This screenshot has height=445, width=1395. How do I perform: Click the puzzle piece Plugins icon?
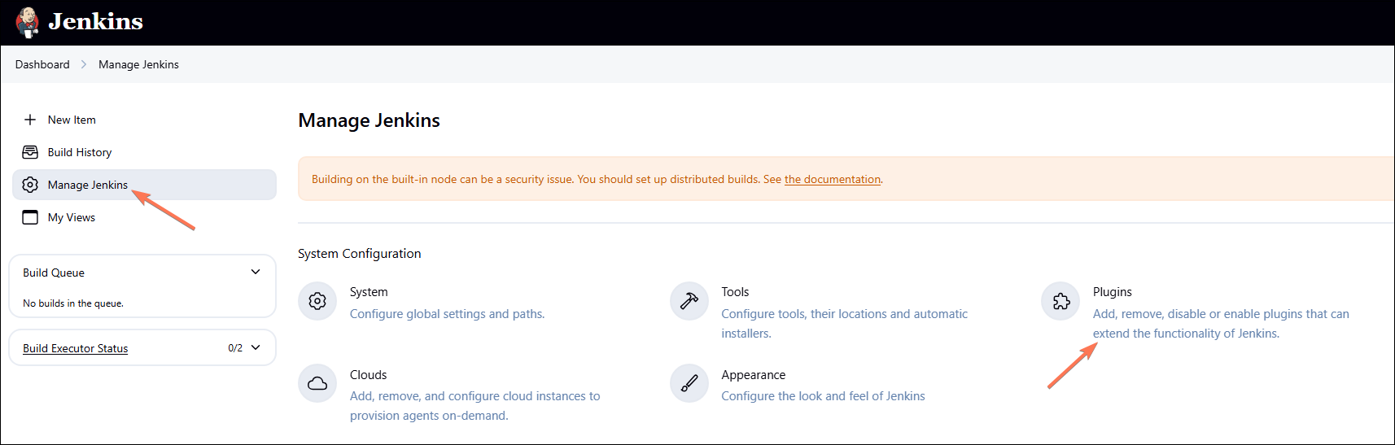click(1060, 301)
